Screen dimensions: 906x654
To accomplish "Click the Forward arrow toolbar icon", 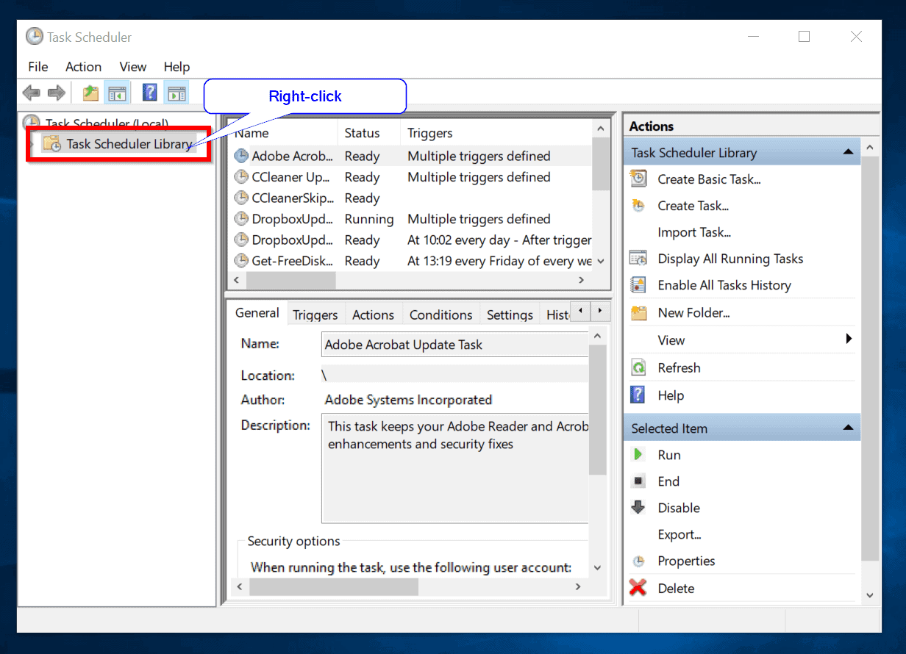I will [57, 93].
